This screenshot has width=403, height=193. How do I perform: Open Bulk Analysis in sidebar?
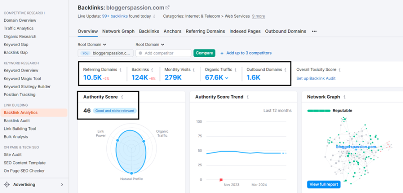coord(15,136)
